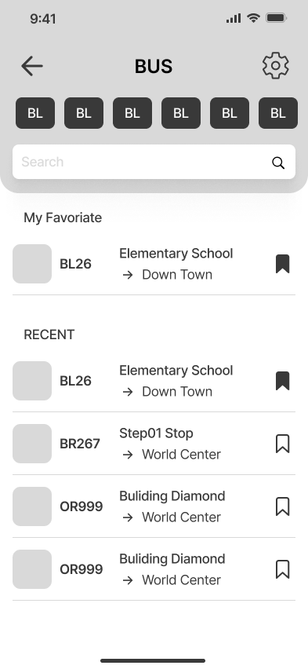Open BR267 route to World Center
The height and width of the screenshot is (669, 308).
154,444
